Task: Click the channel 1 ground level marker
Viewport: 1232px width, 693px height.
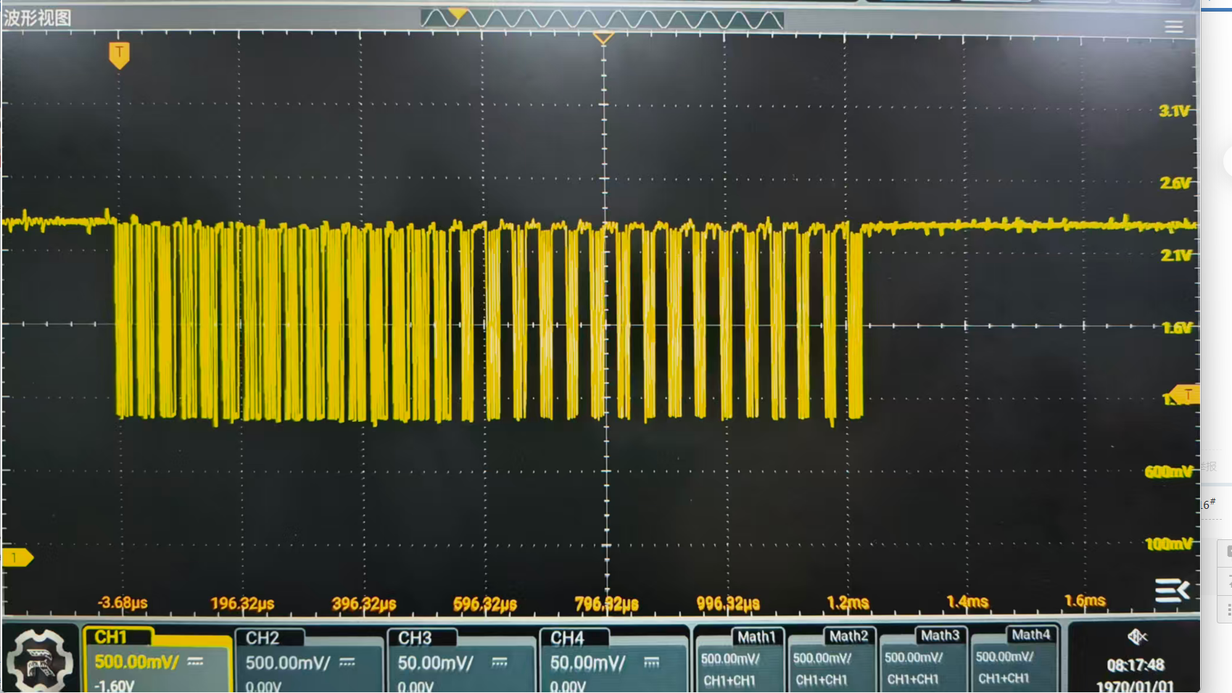Action: click(x=17, y=557)
